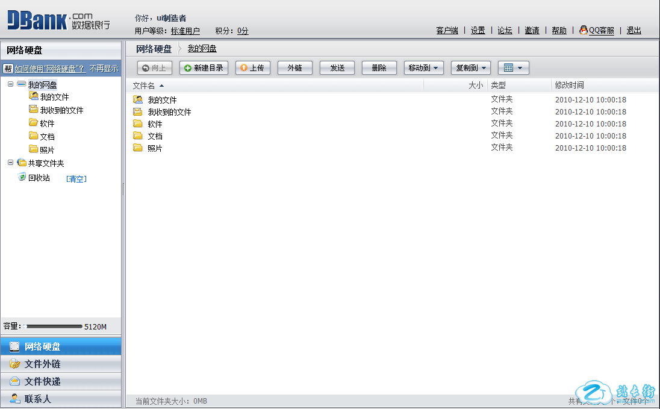
Task: Collapse the 共享文件夹 tree node
Action: [11, 163]
